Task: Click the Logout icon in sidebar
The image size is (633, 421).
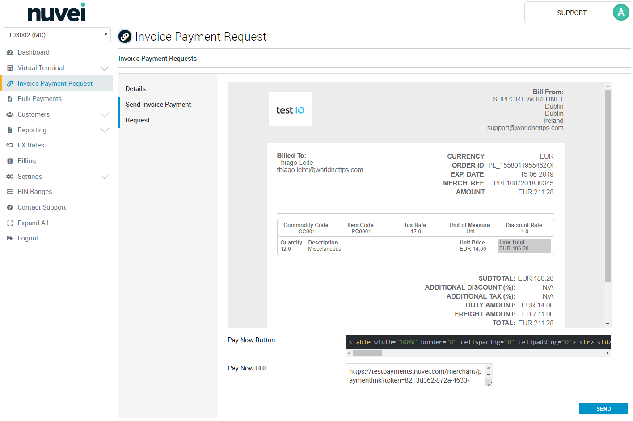Action: coord(10,239)
